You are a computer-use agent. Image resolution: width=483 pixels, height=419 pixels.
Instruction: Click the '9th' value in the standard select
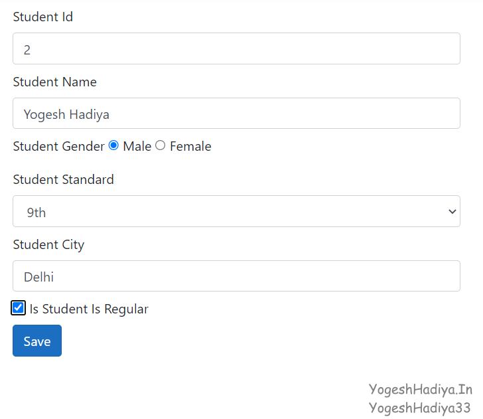tap(37, 212)
